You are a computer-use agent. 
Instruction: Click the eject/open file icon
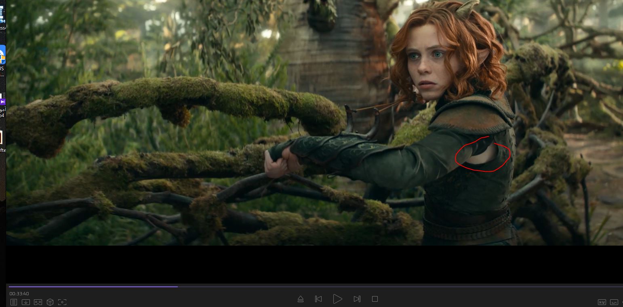[300, 299]
